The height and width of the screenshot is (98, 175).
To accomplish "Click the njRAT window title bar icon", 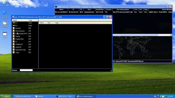I will (56, 7).
